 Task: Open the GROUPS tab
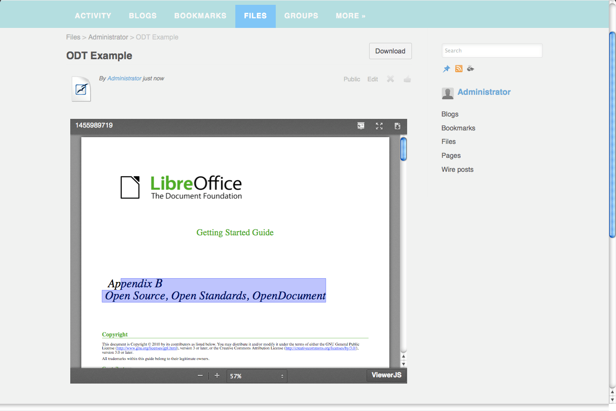301,16
